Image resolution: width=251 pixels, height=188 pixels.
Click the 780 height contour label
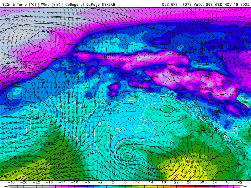225,153
